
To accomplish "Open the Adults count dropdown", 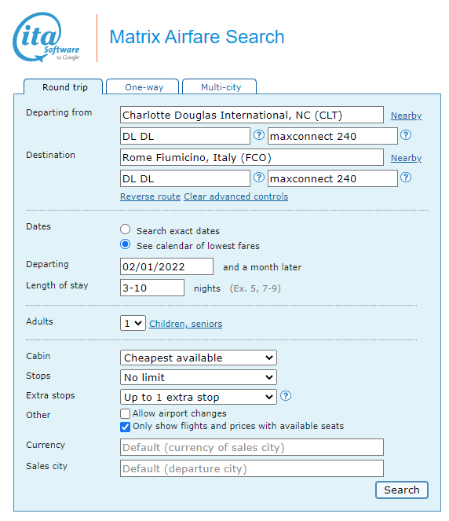I will click(133, 323).
